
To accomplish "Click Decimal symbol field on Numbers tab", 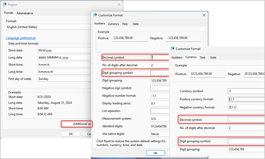I will coord(160,57).
